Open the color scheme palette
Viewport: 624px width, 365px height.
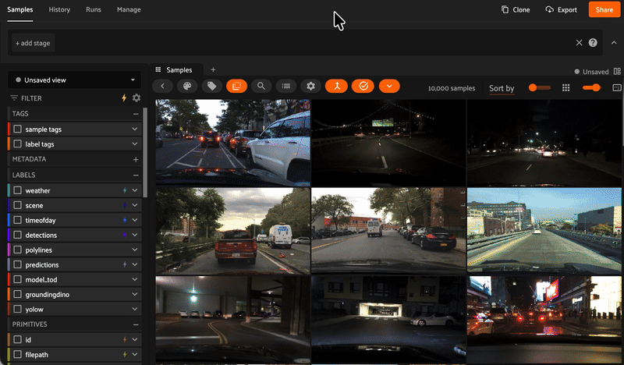point(186,87)
